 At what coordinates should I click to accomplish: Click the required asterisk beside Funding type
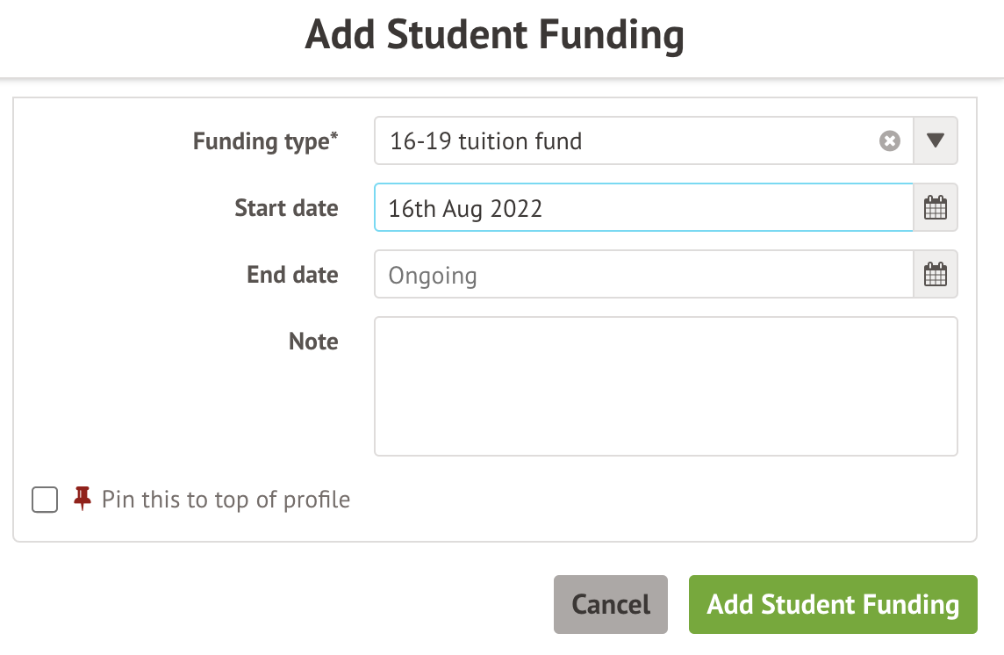[x=333, y=137]
